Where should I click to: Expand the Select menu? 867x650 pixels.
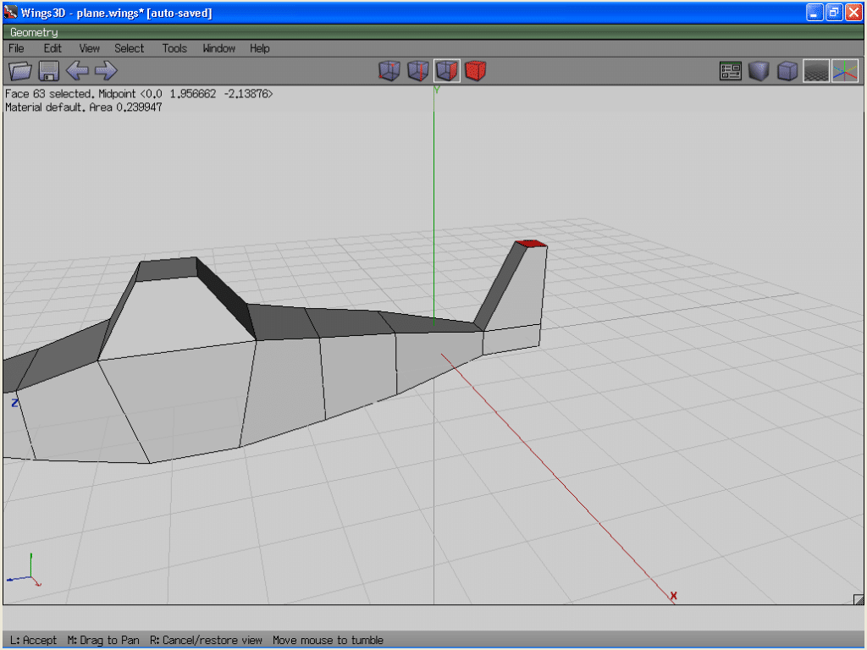click(x=130, y=48)
